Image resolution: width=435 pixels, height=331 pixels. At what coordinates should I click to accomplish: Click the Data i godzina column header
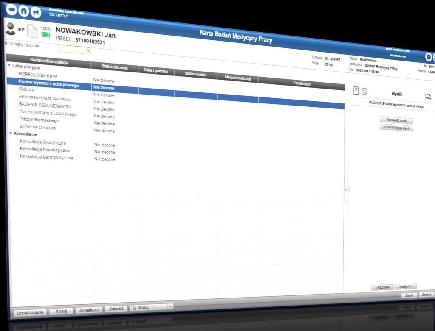click(156, 71)
